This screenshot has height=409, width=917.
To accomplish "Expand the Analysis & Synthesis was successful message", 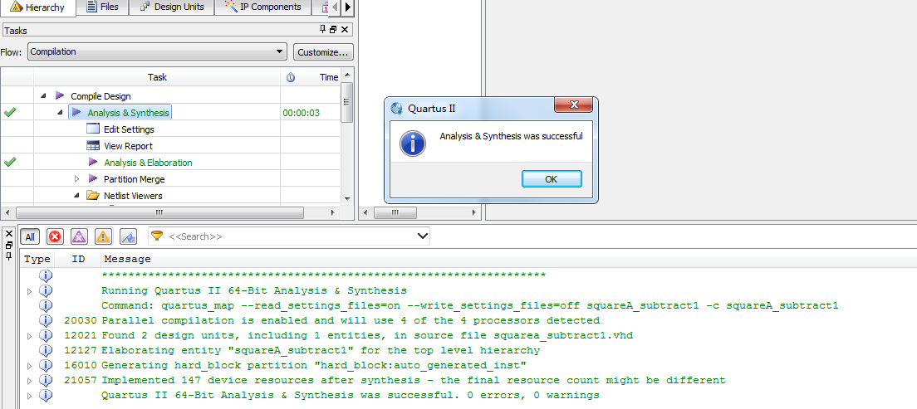I will (x=30, y=396).
